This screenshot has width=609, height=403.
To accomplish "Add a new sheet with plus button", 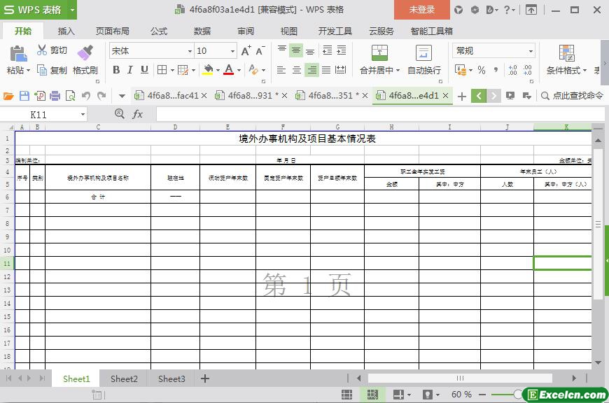I will (x=205, y=379).
